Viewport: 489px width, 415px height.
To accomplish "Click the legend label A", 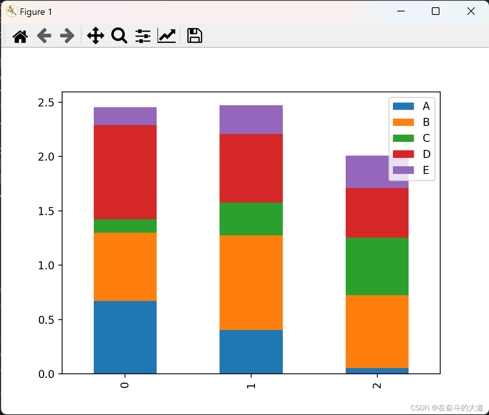I will coord(426,106).
